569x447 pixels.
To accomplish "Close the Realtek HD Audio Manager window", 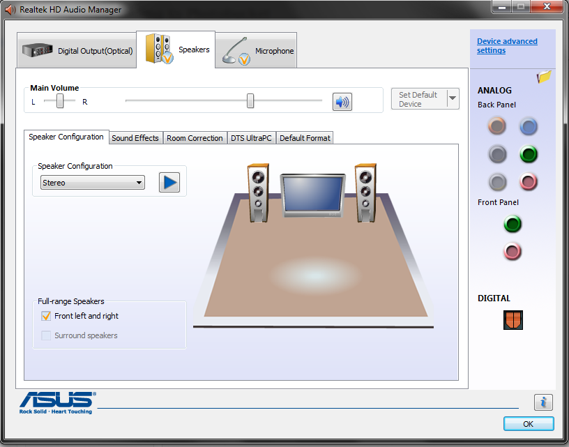I will 547,6.
